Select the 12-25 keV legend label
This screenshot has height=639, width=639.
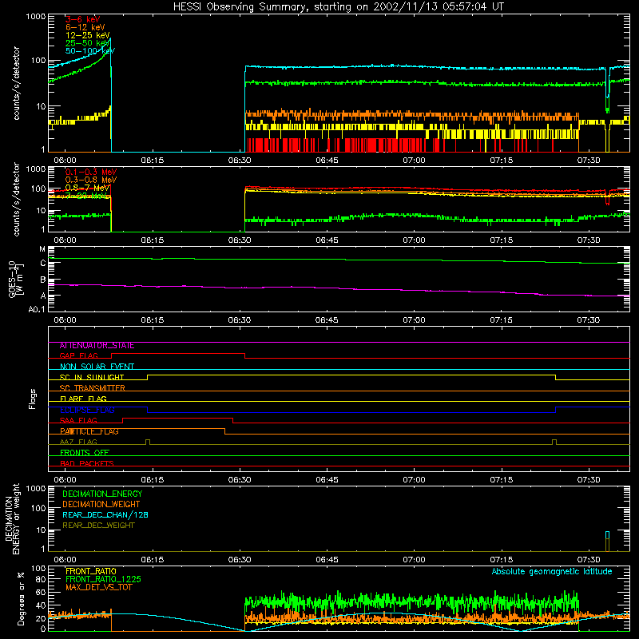[x=88, y=35]
